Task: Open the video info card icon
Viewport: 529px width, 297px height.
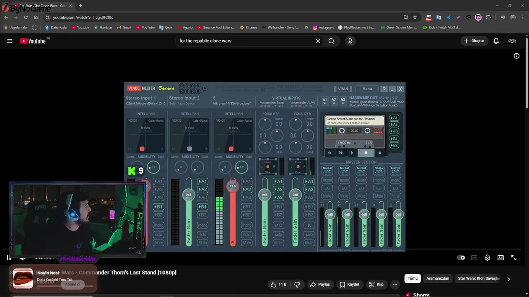Action: tap(516, 56)
